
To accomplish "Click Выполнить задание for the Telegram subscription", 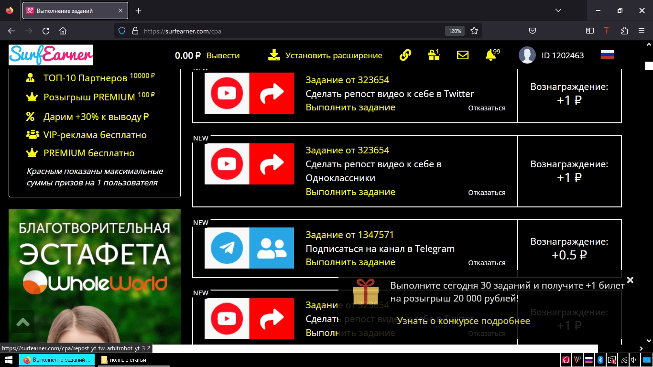I will tap(350, 262).
